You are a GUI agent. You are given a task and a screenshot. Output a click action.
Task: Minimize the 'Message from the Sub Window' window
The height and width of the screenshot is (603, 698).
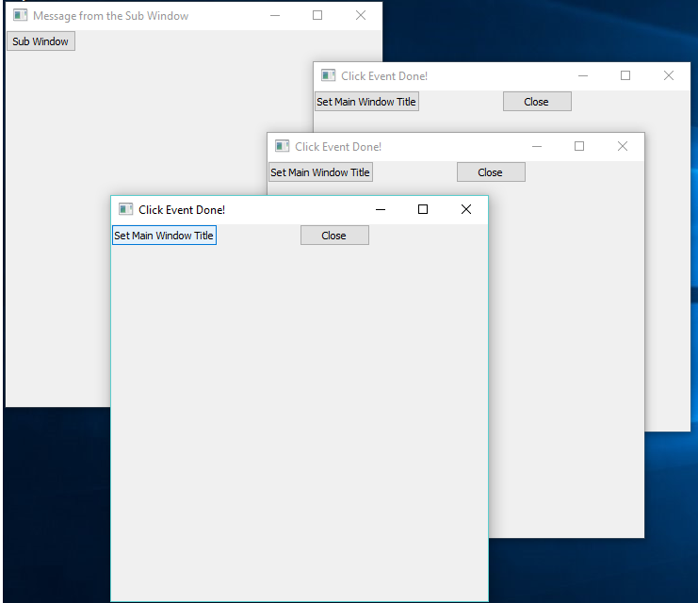274,15
